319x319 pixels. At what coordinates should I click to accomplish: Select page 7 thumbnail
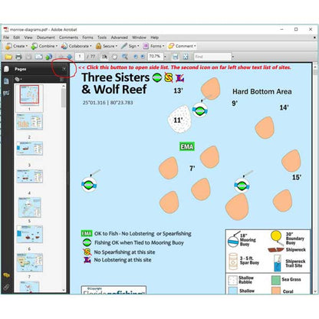pyautogui.click(x=29, y=262)
